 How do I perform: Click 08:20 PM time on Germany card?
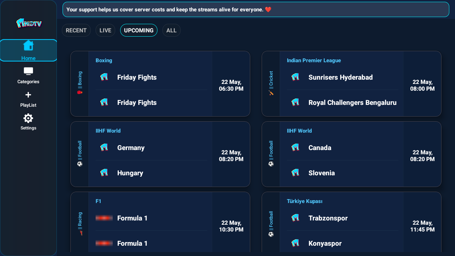pyautogui.click(x=231, y=156)
